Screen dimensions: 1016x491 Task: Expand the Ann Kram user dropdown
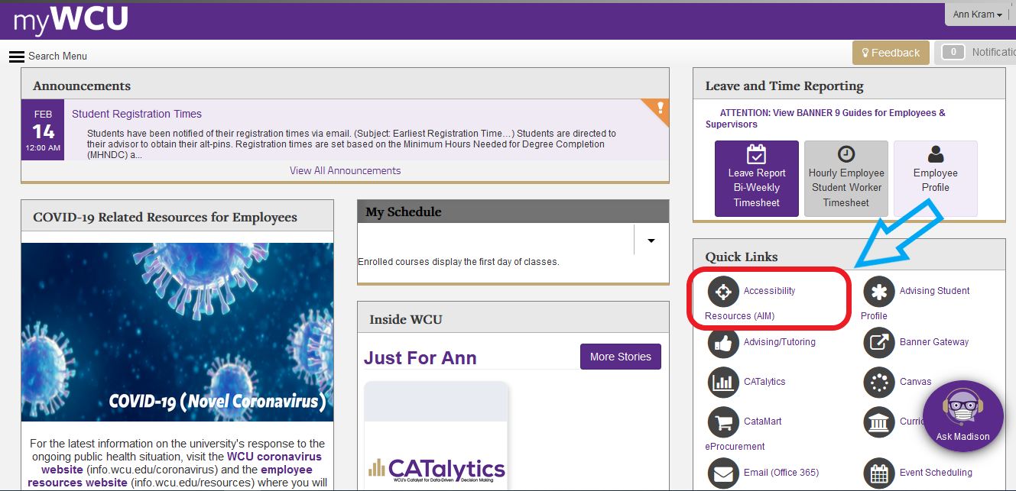977,15
